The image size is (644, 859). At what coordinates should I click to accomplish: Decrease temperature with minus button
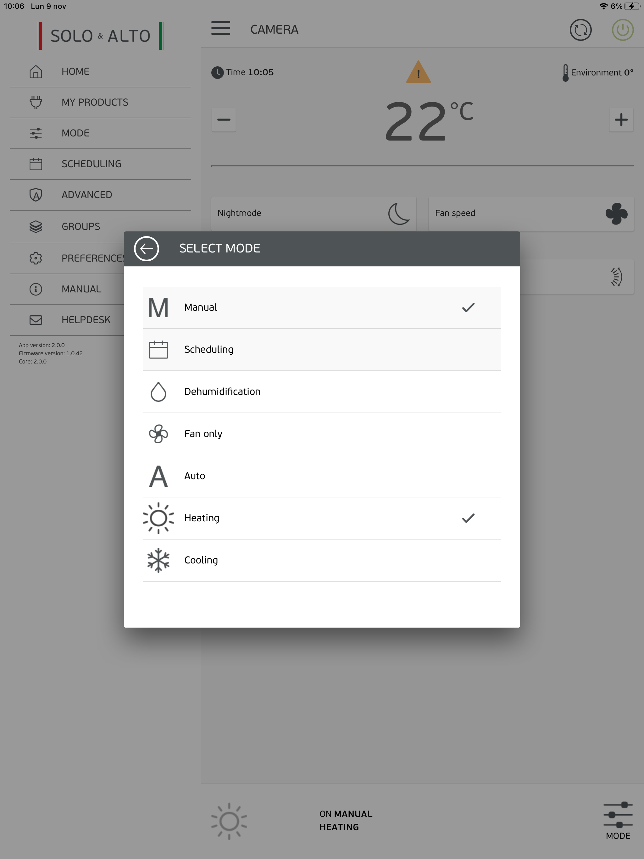coord(224,119)
